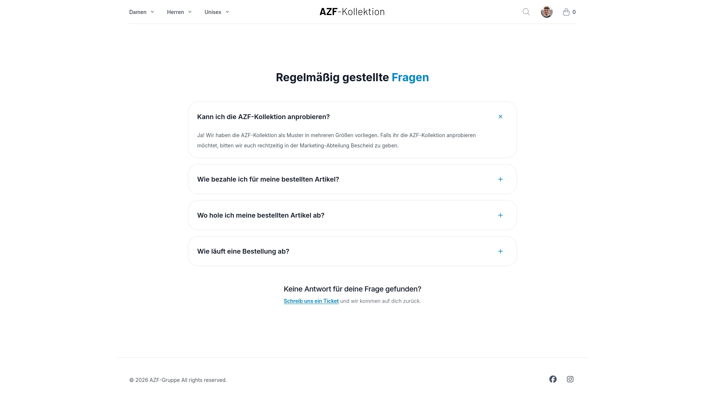Expand "Wo hole ich meine bestellten Artikel ab?"
Image resolution: width=705 pixels, height=397 pixels.
pos(352,215)
